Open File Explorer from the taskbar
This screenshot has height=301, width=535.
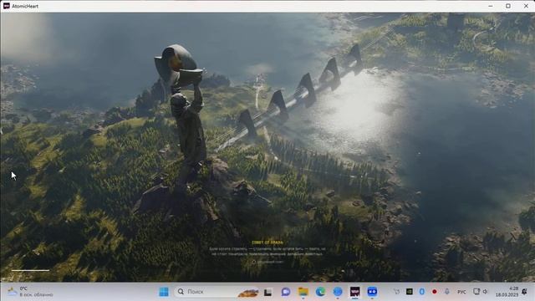click(303, 292)
